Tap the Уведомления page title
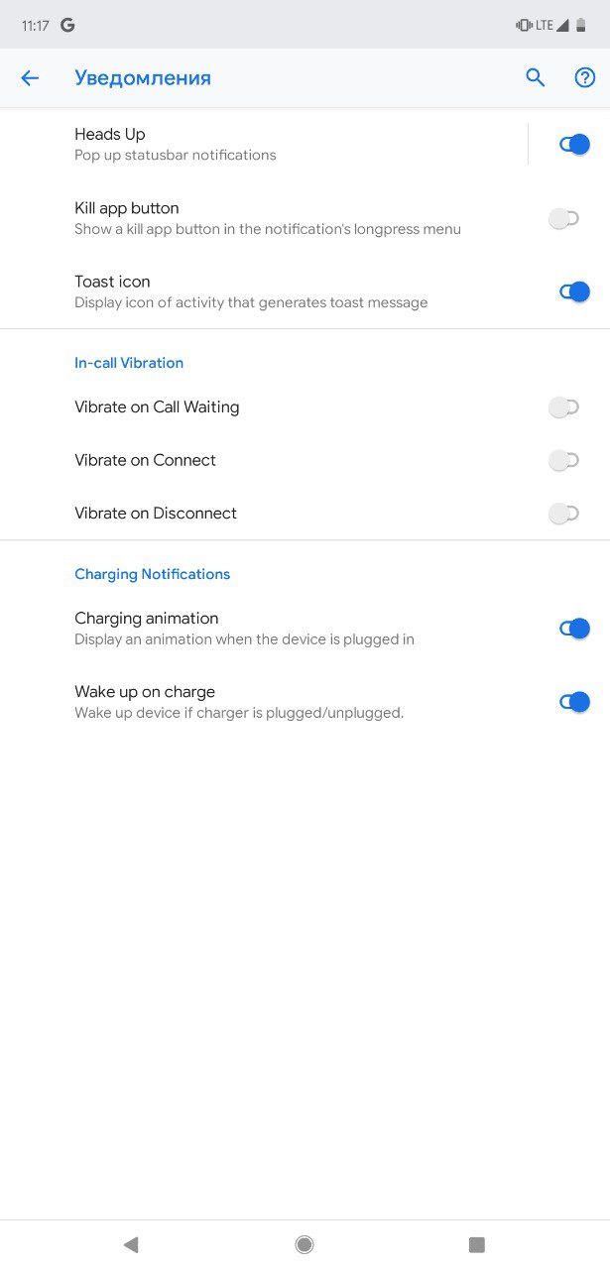Viewport: 610px width, 1269px height. coord(143,78)
